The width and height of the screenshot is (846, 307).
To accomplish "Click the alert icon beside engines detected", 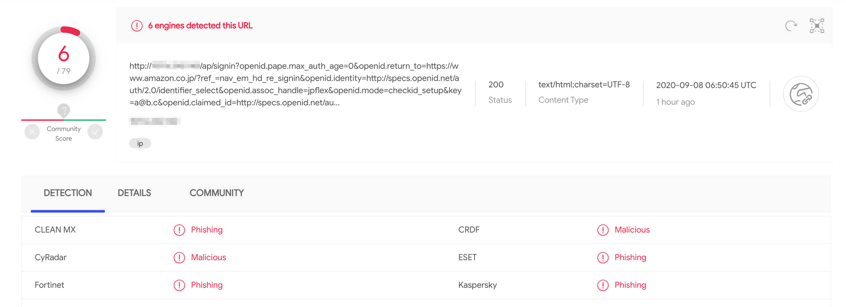I will (137, 26).
